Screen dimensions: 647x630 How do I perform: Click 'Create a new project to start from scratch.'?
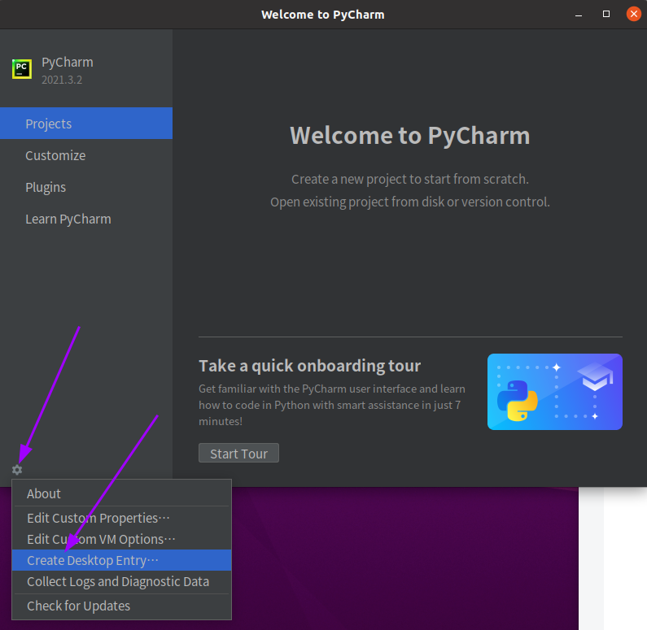coord(409,179)
